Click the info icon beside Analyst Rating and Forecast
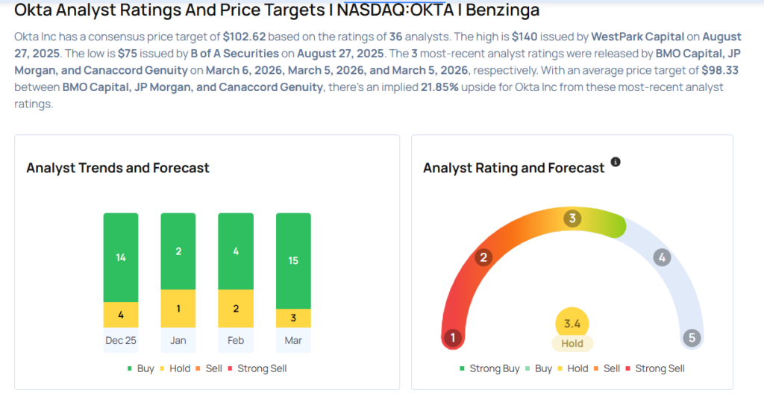The width and height of the screenshot is (764, 393). tap(616, 162)
